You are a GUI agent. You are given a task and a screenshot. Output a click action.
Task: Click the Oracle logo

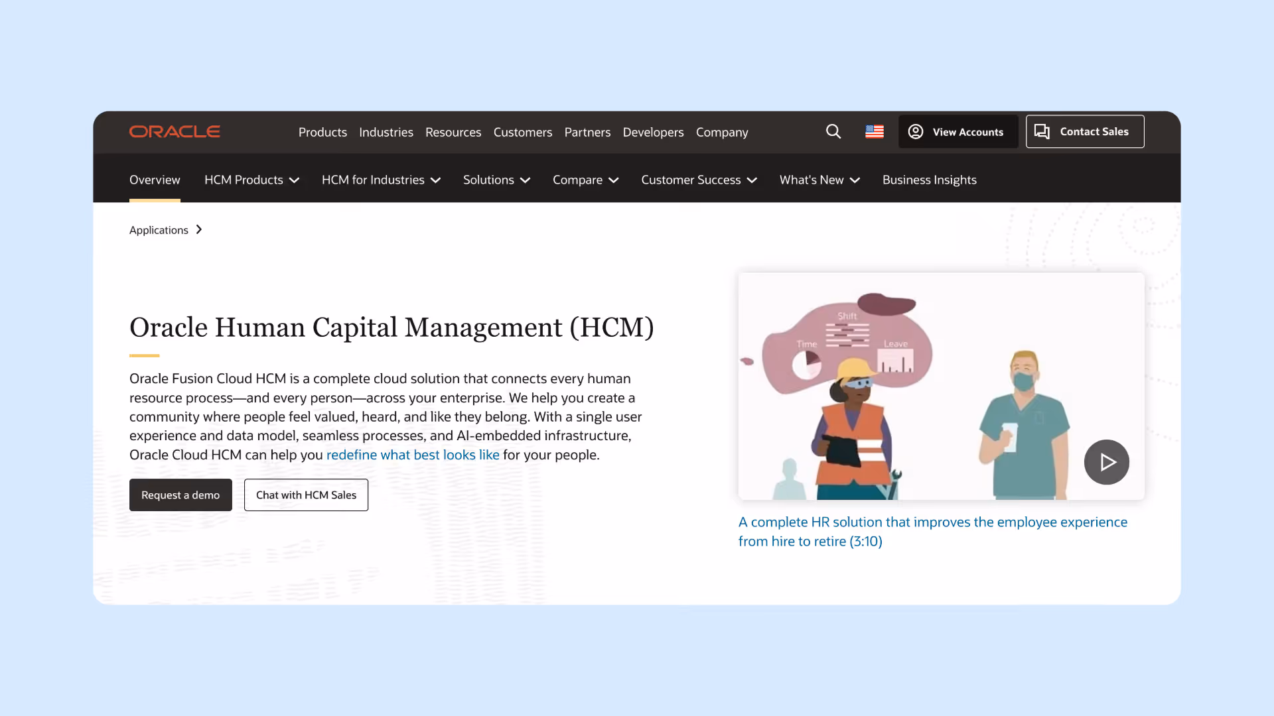click(x=175, y=132)
